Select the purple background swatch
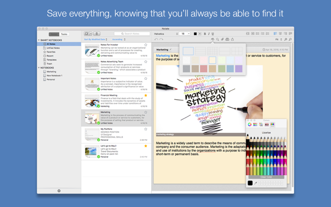Viewport: 331px width, 207px height. pos(239,68)
